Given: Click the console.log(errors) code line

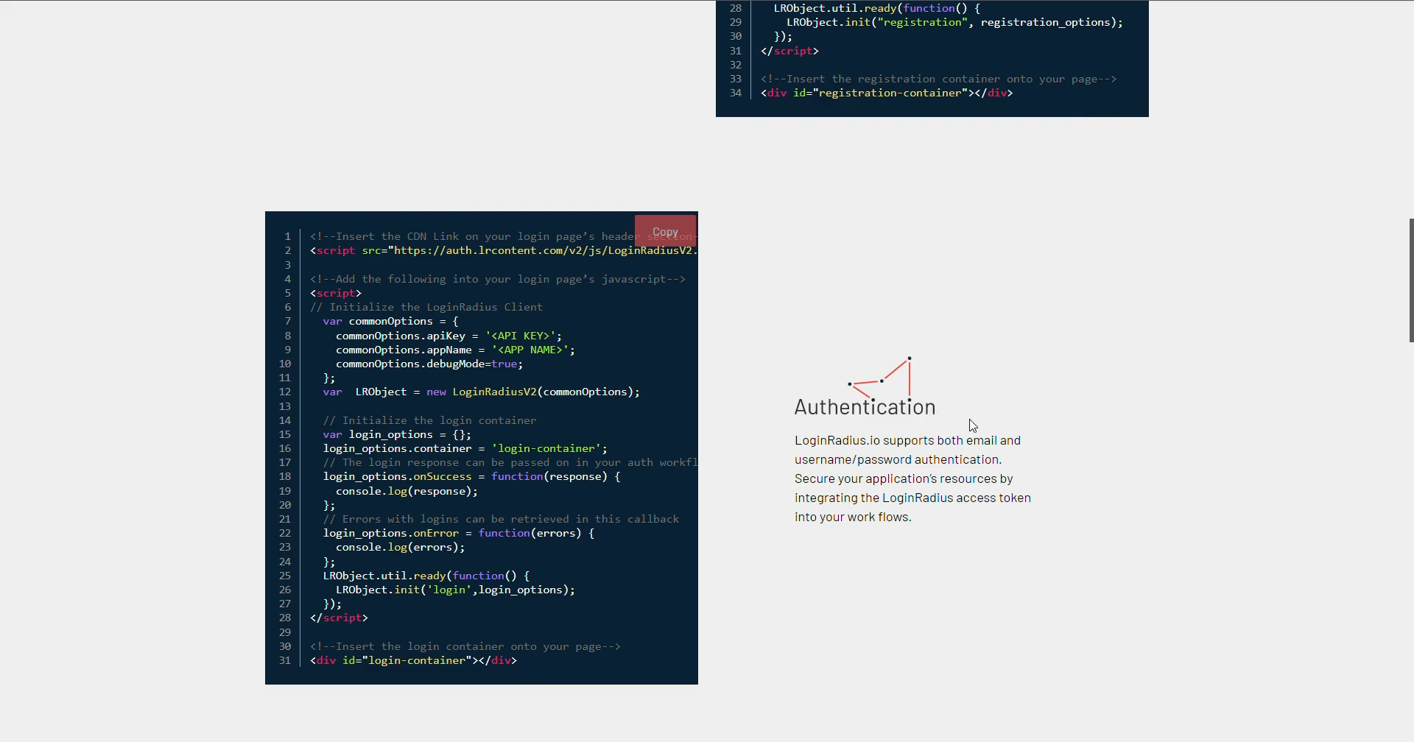Looking at the screenshot, I should 400,547.
